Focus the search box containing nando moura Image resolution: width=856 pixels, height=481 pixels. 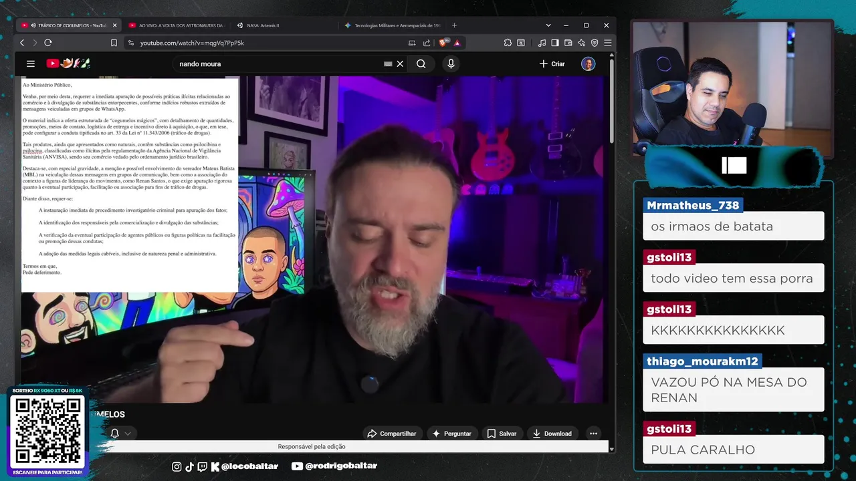click(278, 63)
